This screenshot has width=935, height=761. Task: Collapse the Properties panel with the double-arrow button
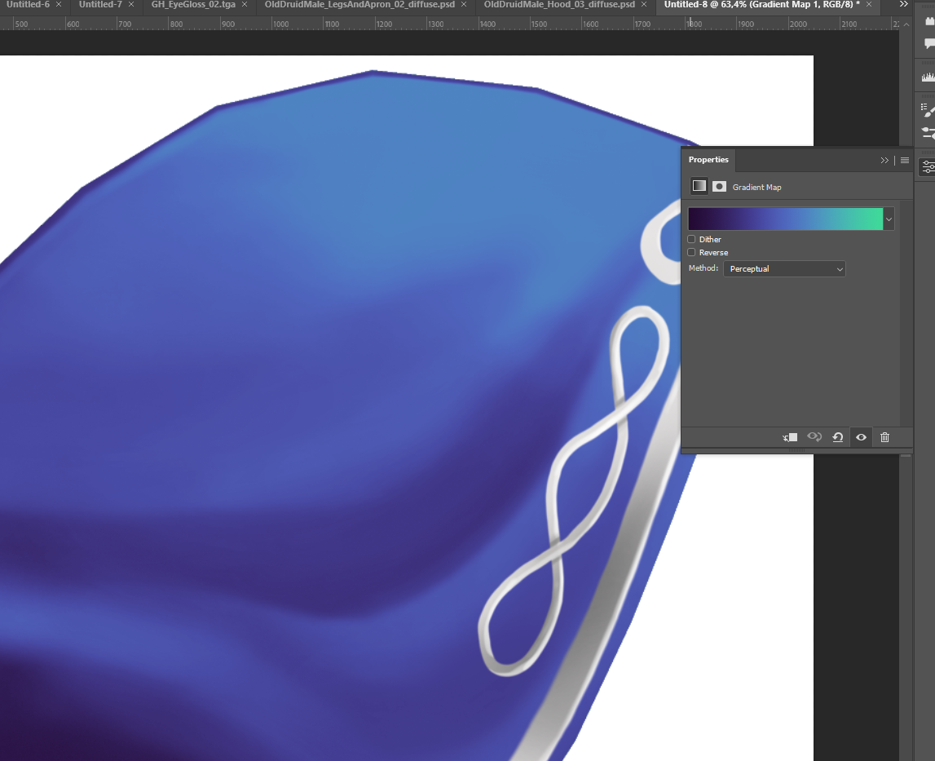click(884, 160)
